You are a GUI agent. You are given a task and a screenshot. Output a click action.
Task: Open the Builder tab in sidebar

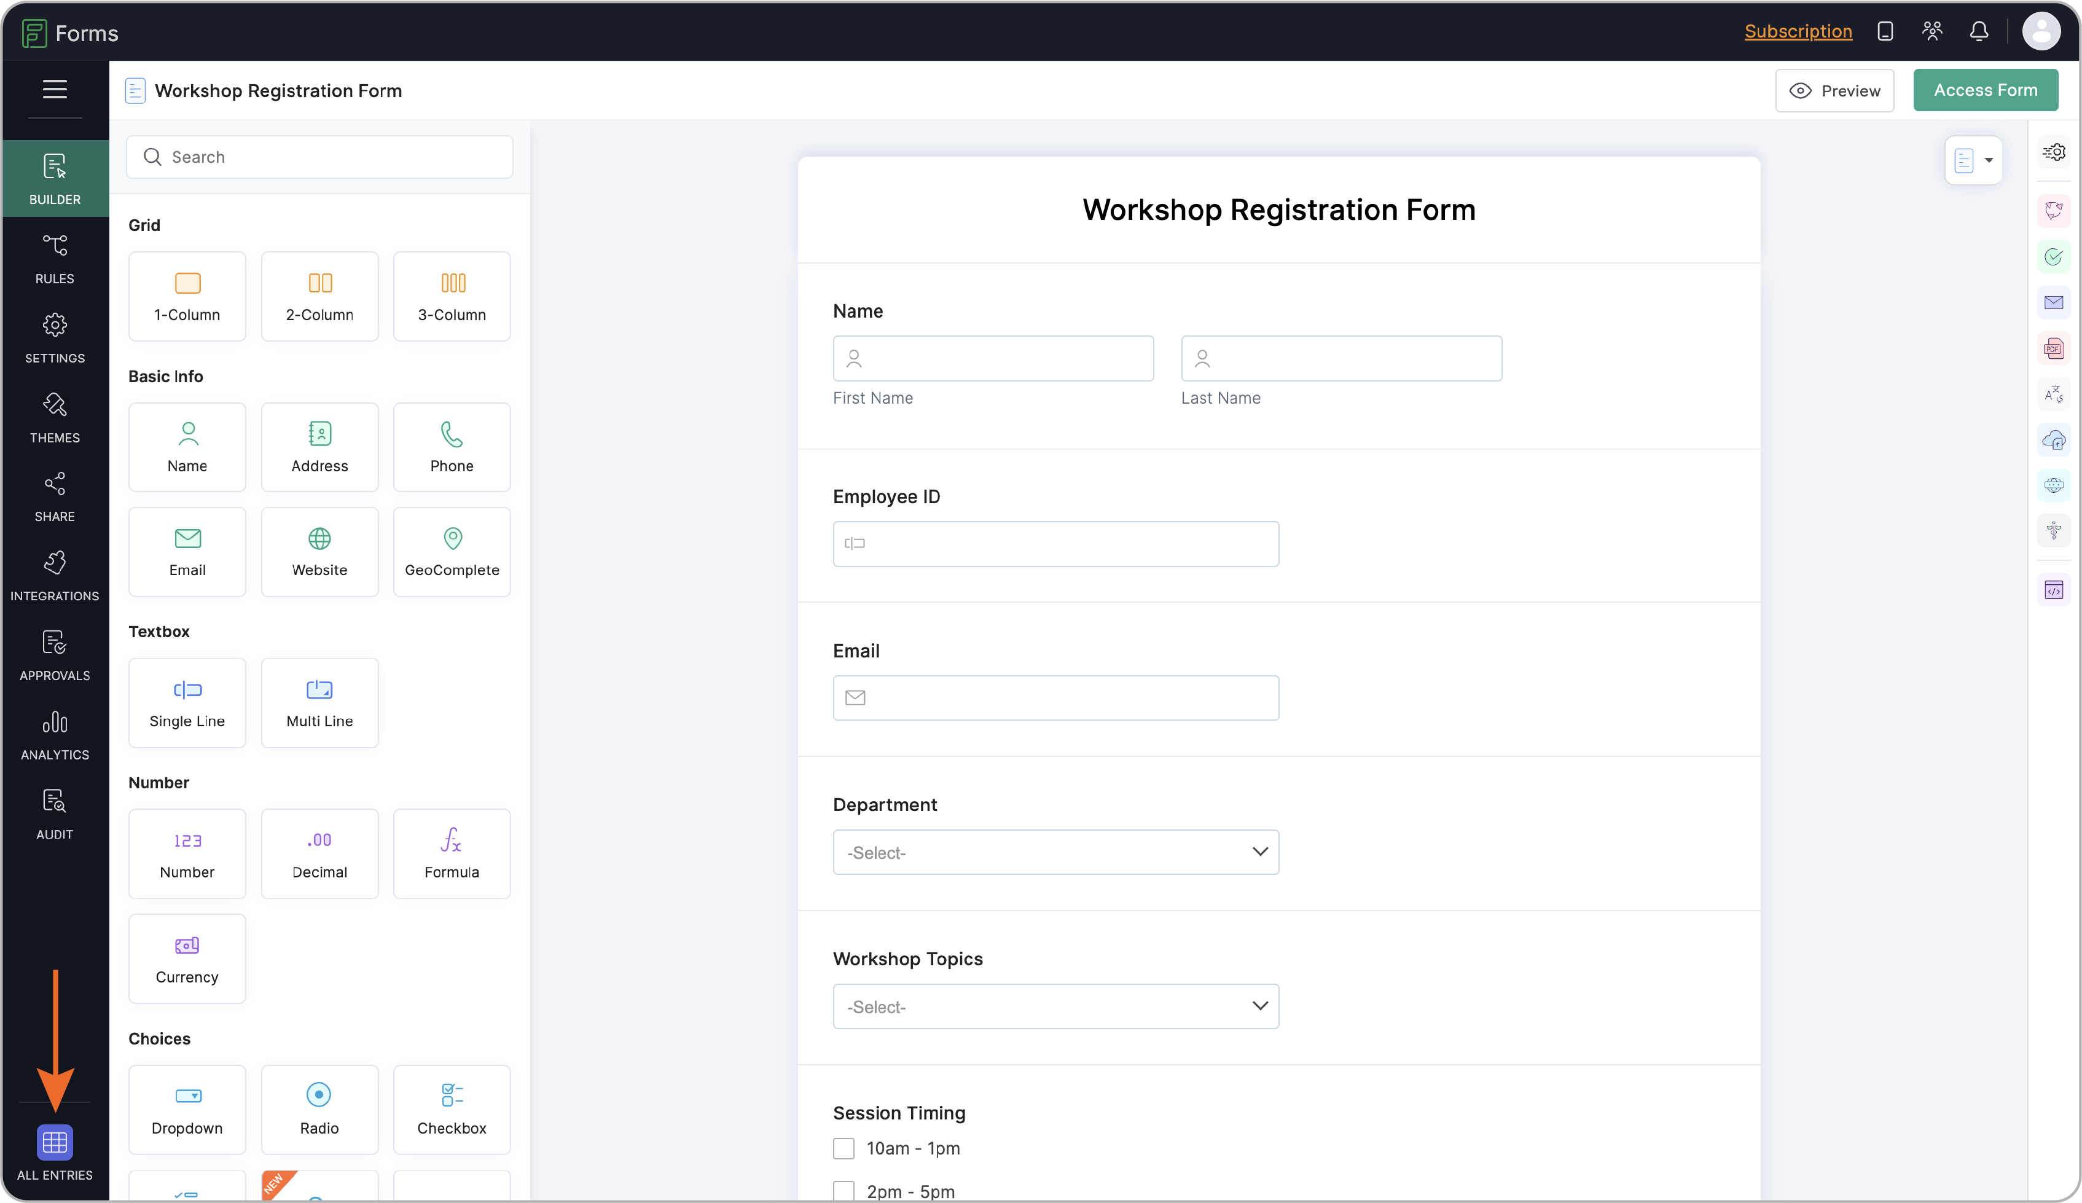55,178
